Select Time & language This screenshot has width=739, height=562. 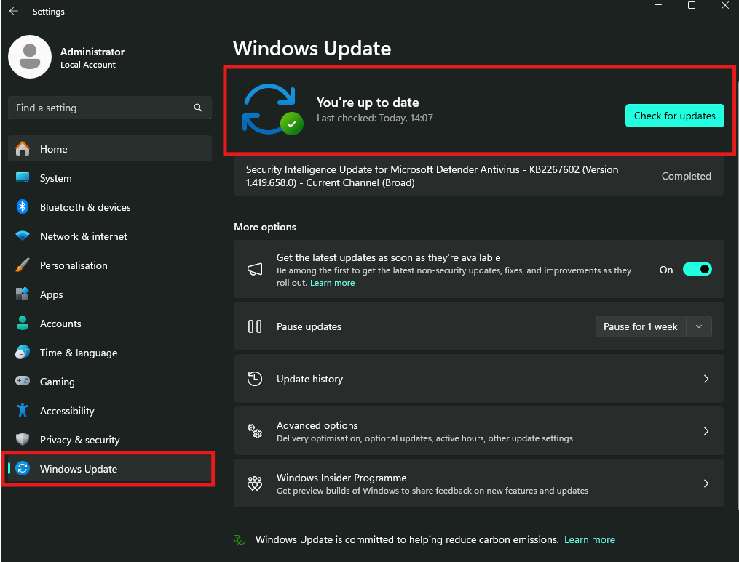(110, 353)
